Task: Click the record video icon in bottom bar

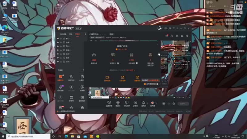Action: 164,103
